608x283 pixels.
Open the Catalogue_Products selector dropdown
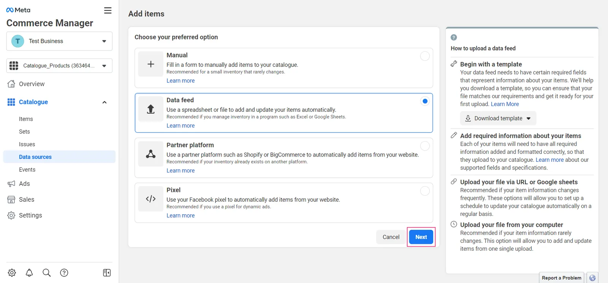(59, 66)
